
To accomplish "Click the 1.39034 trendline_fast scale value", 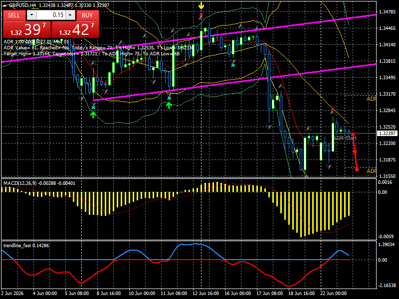I will pos(387,244).
